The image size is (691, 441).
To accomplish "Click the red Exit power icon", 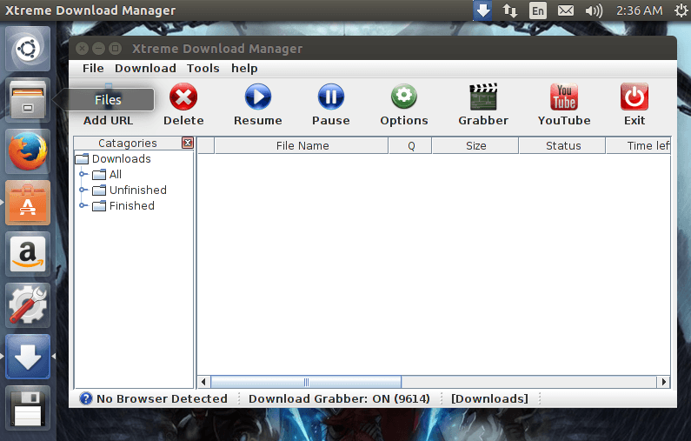I will pos(635,97).
